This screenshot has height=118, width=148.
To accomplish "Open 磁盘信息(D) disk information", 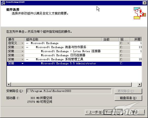I will tap(128, 98).
